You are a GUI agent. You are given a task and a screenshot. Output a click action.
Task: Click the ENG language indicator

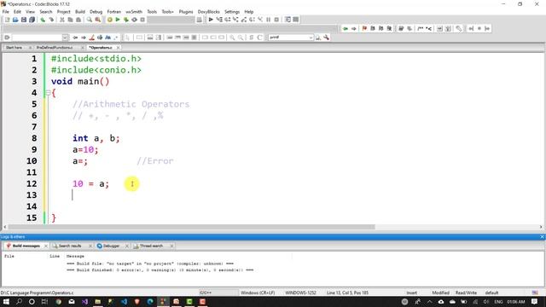[x=498, y=301]
